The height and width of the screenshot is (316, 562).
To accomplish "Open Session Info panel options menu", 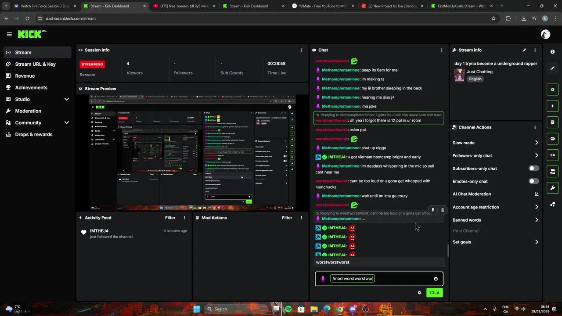I will click(301, 50).
